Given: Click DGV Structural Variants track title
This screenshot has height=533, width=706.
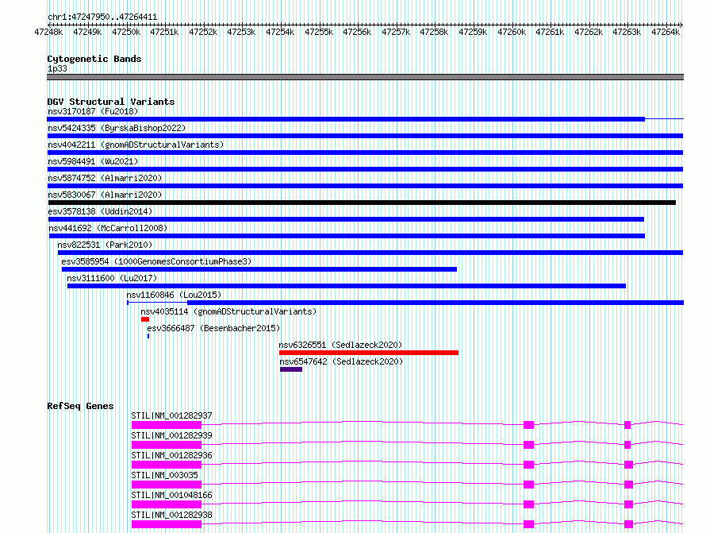Looking at the screenshot, I should 111,102.
